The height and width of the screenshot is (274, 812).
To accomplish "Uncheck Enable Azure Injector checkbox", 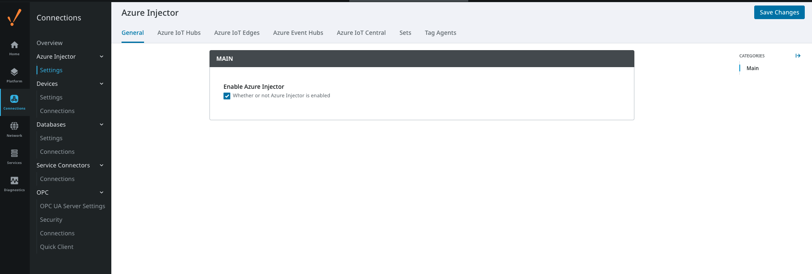I will (x=227, y=96).
